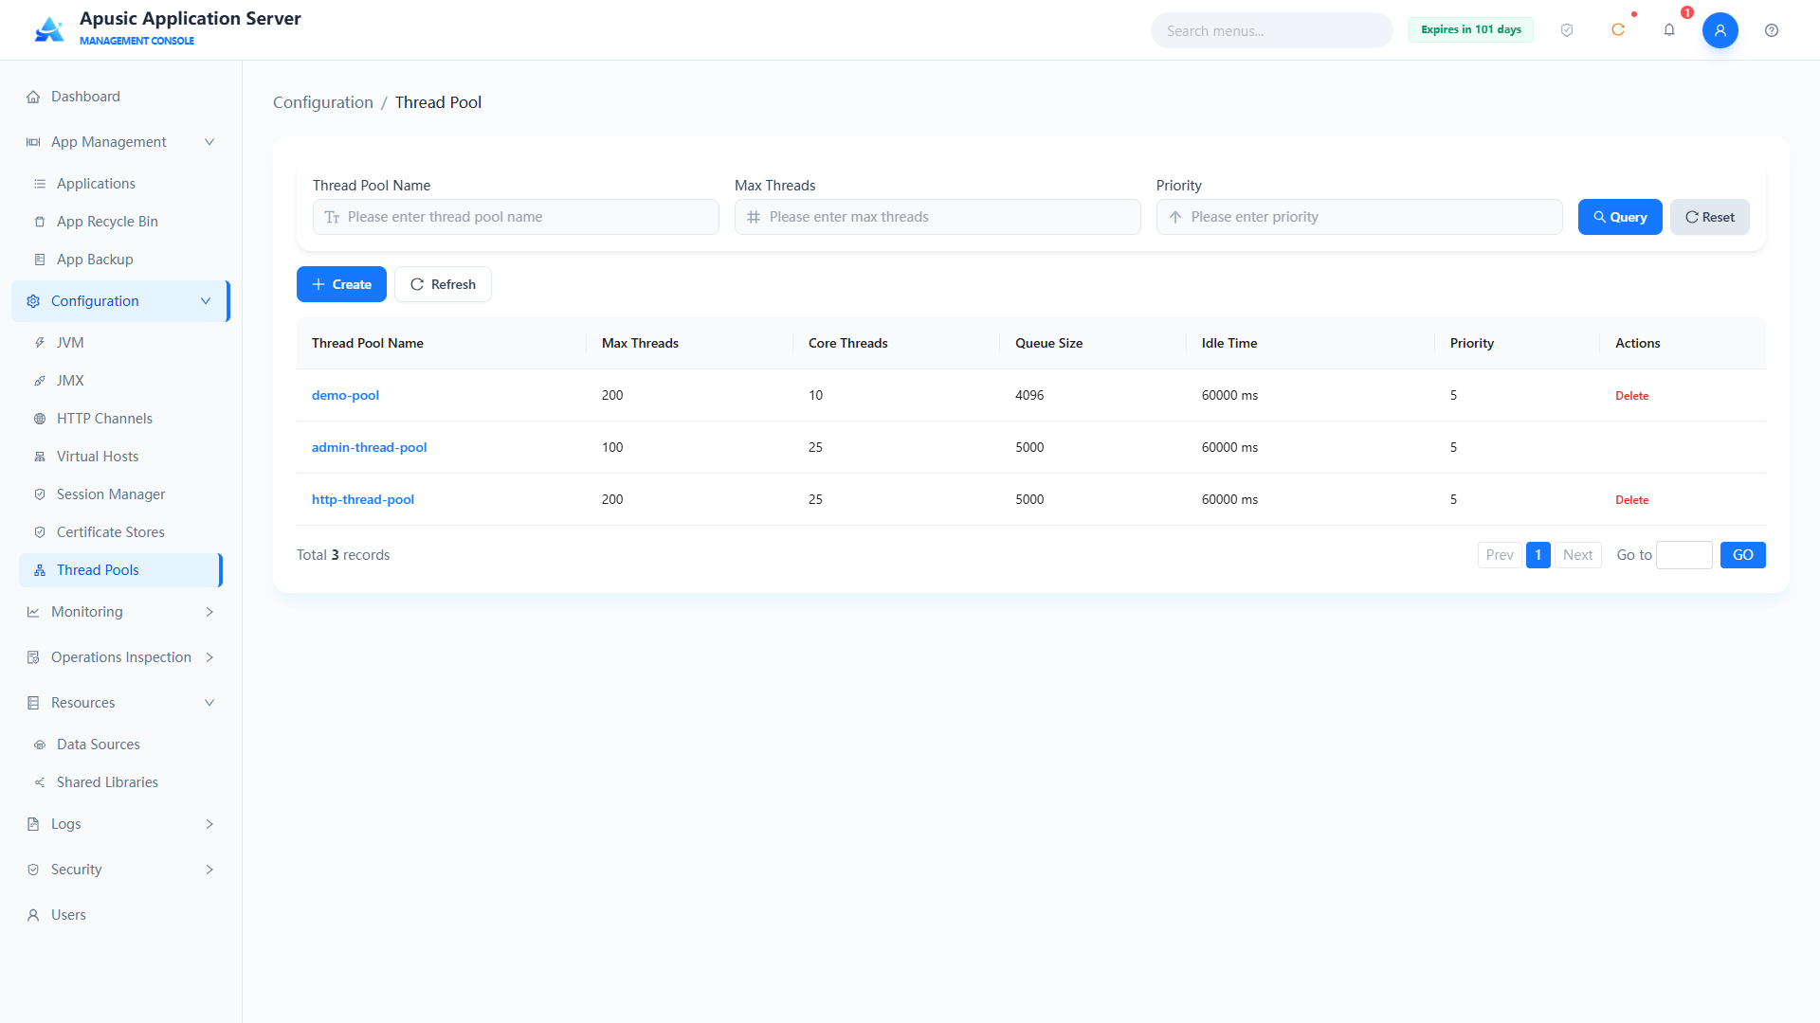Delete the demo-pool row
Viewport: 1820px width, 1023px height.
1632,396
